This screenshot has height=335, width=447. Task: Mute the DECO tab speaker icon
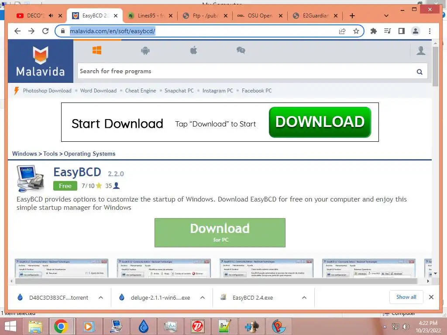click(x=51, y=15)
